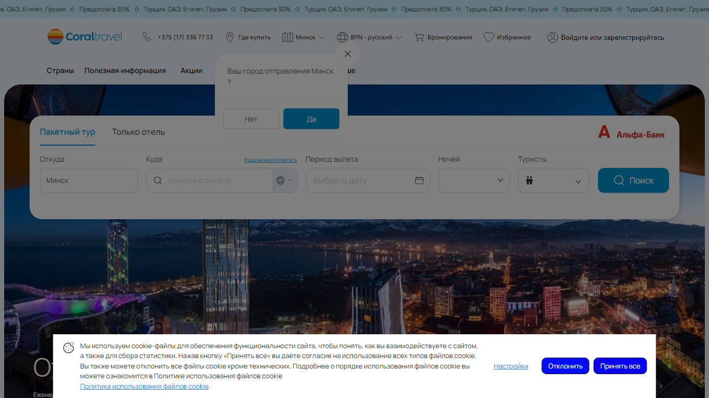Click the Избранное link text
This screenshot has height=398, width=709.
pyautogui.click(x=514, y=37)
